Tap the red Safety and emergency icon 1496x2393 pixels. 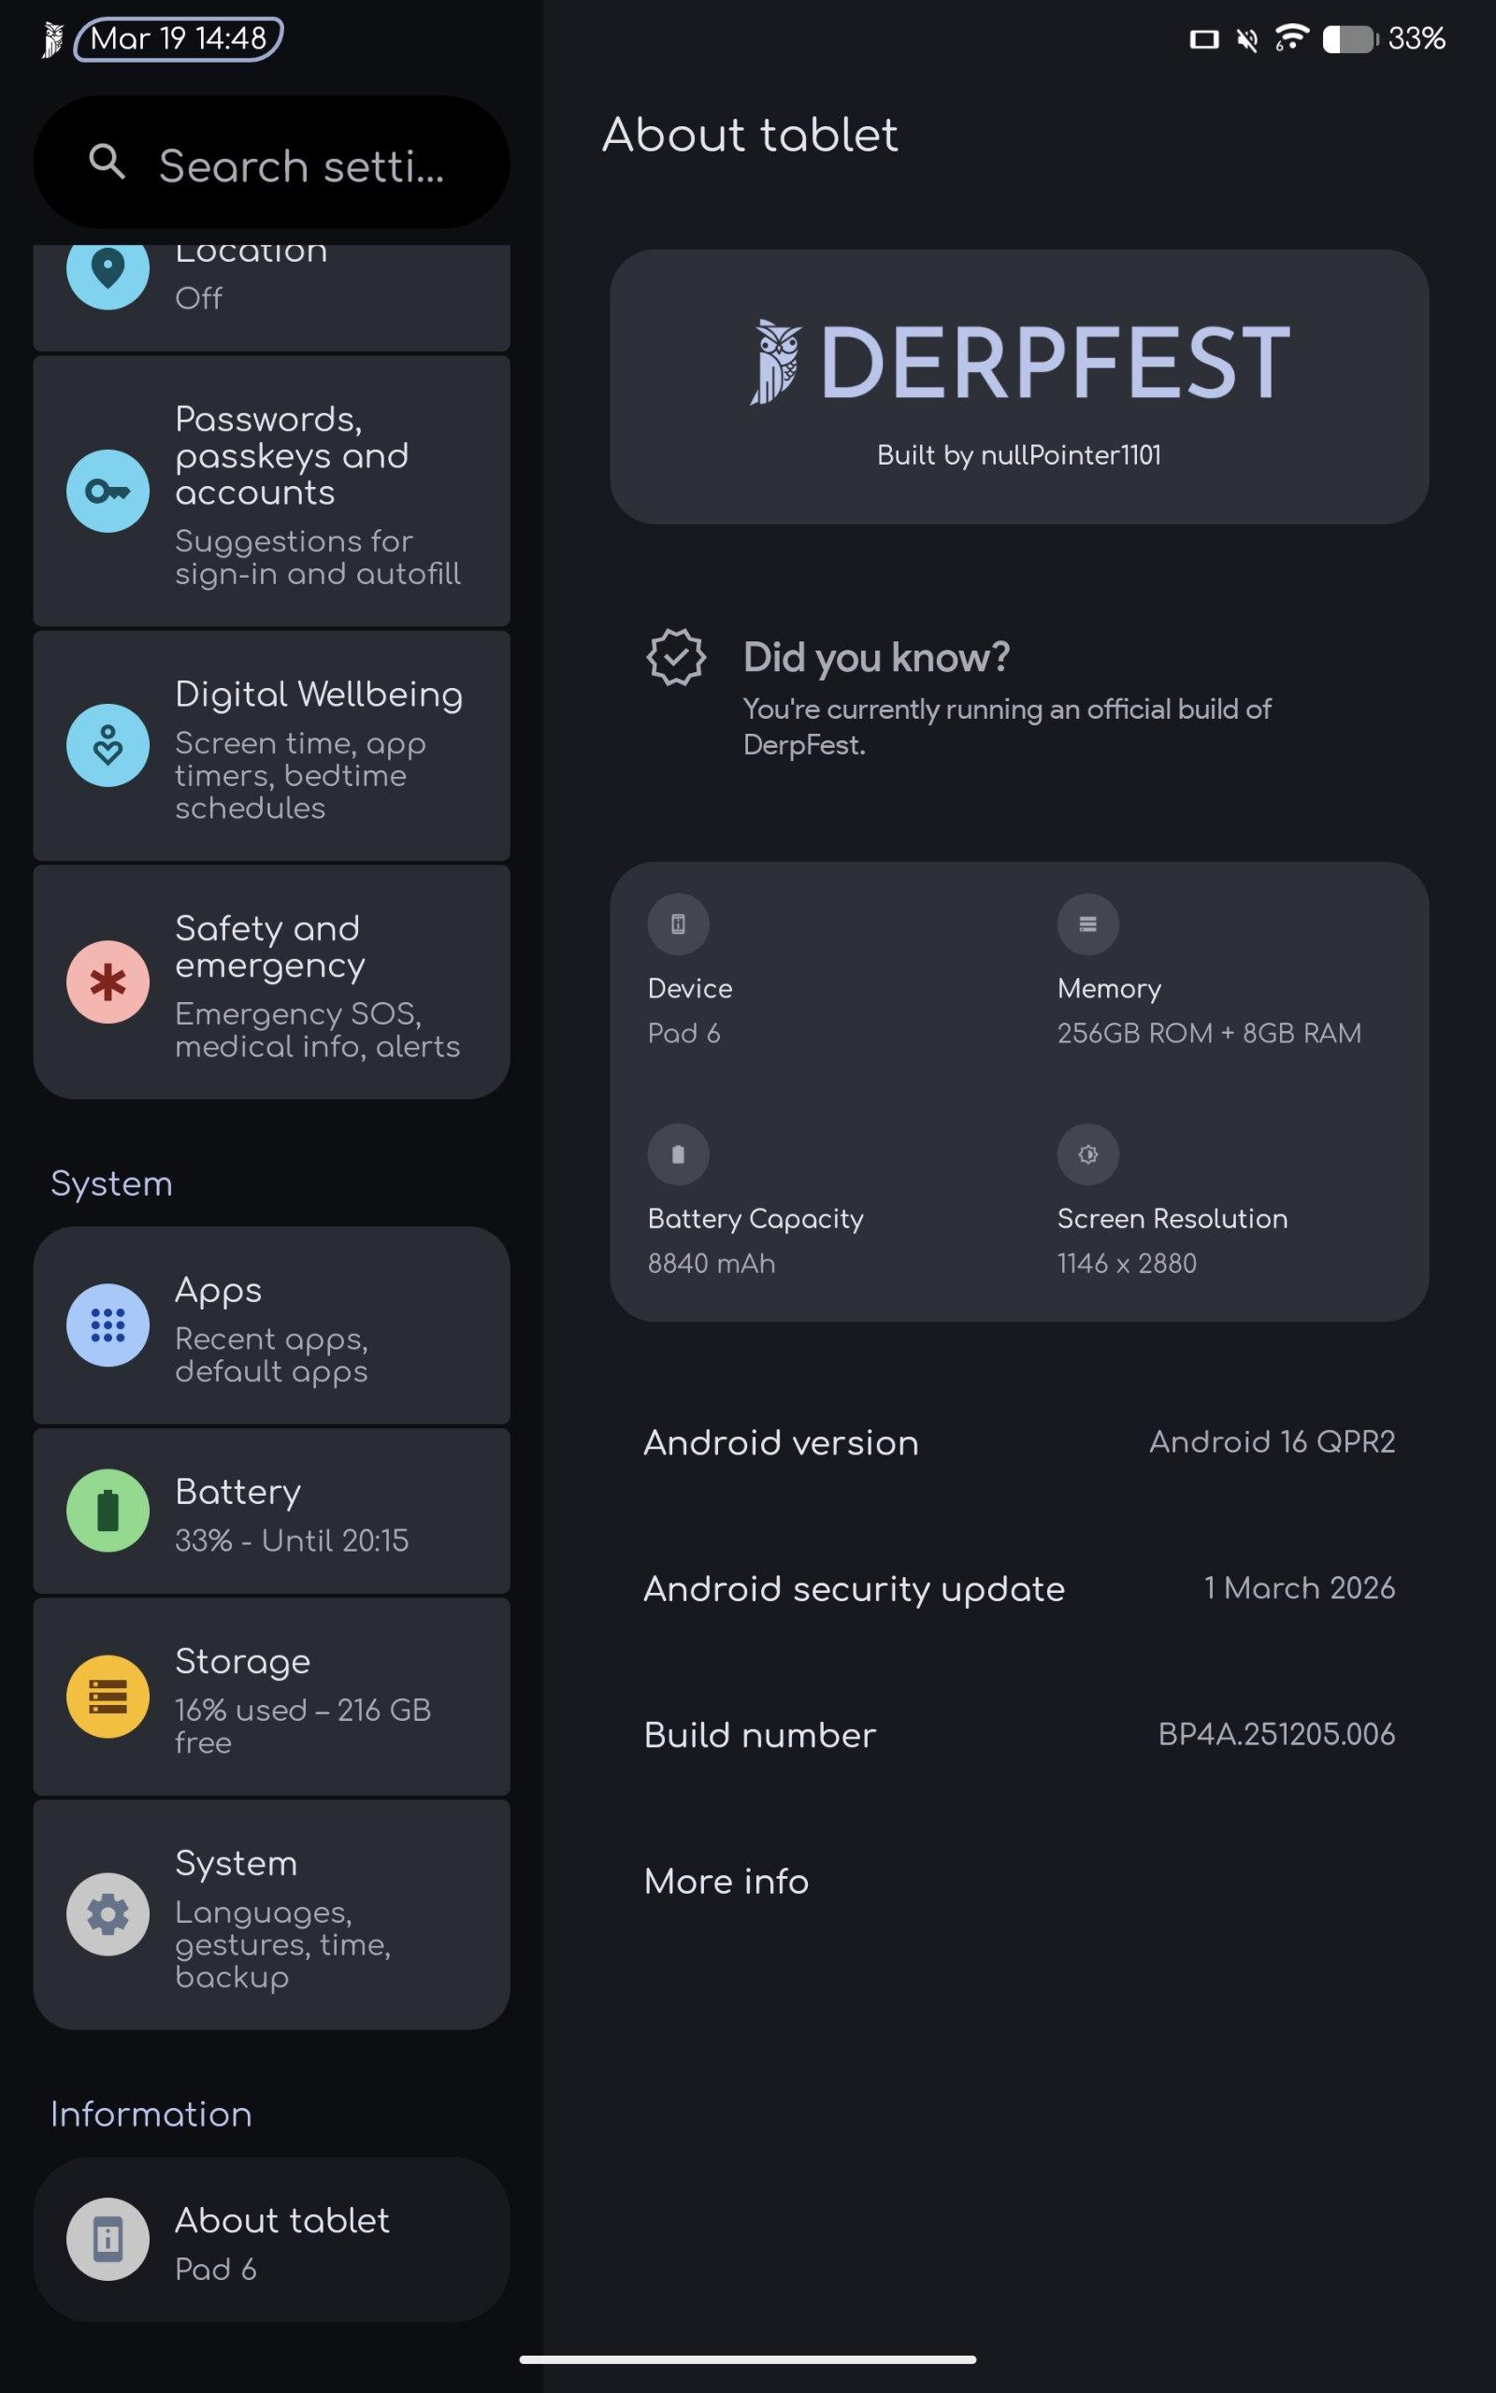pyautogui.click(x=108, y=982)
